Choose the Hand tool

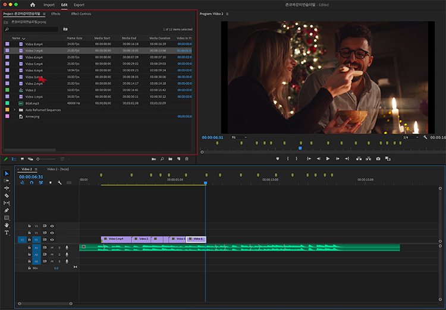(x=7, y=225)
